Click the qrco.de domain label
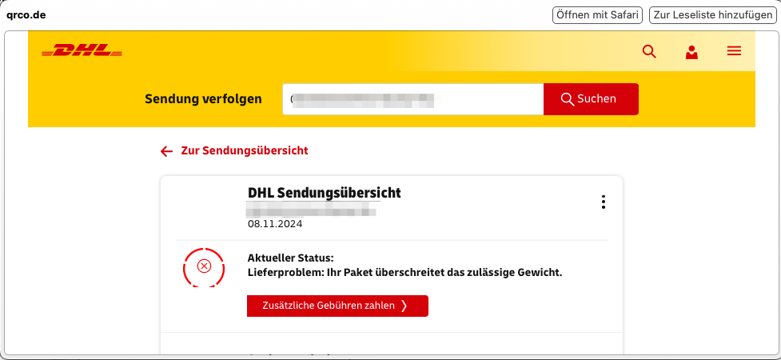The width and height of the screenshot is (781, 360). tap(26, 15)
